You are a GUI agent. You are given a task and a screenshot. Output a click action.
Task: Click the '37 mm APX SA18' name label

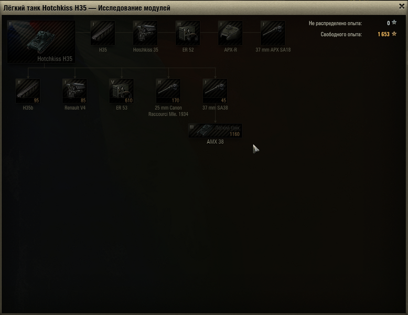point(273,50)
